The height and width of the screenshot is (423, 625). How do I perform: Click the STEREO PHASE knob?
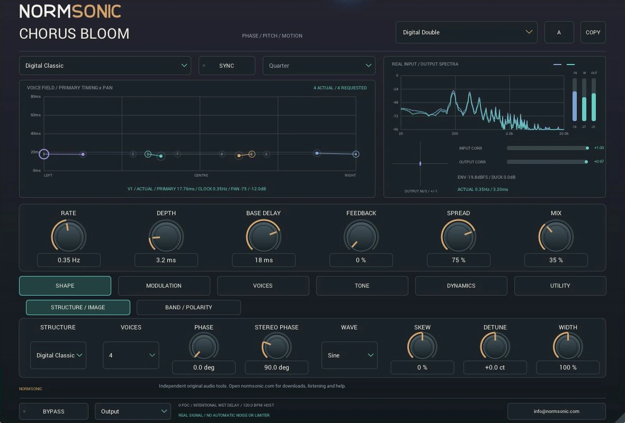click(x=276, y=346)
